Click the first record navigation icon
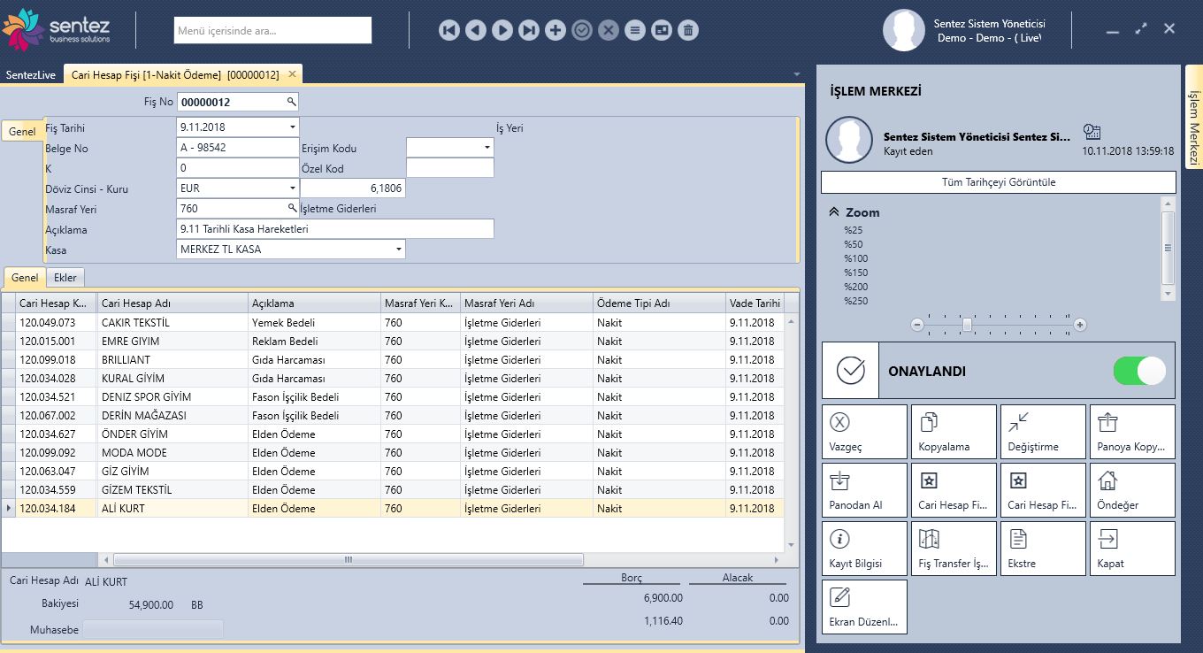Image resolution: width=1203 pixels, height=653 pixels. 449,31
